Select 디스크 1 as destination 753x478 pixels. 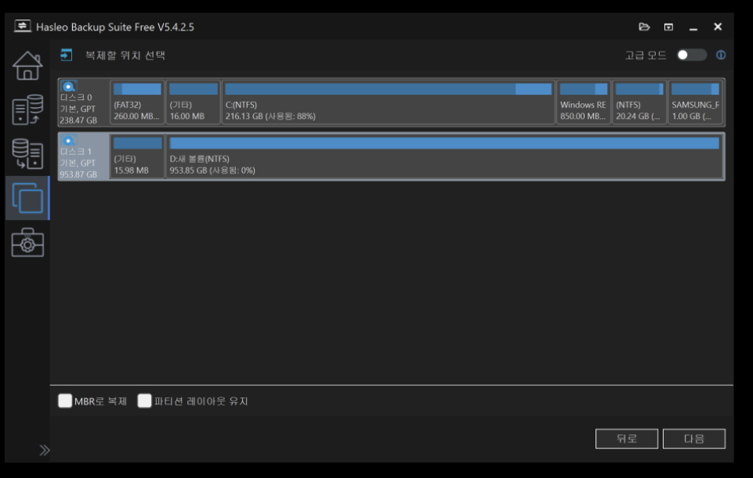pos(82,156)
